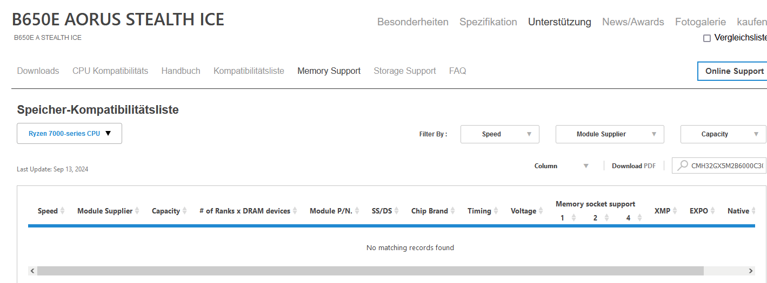Sort by memory socket 1 arrows
Viewport: 767px width, 283px height.
click(574, 218)
